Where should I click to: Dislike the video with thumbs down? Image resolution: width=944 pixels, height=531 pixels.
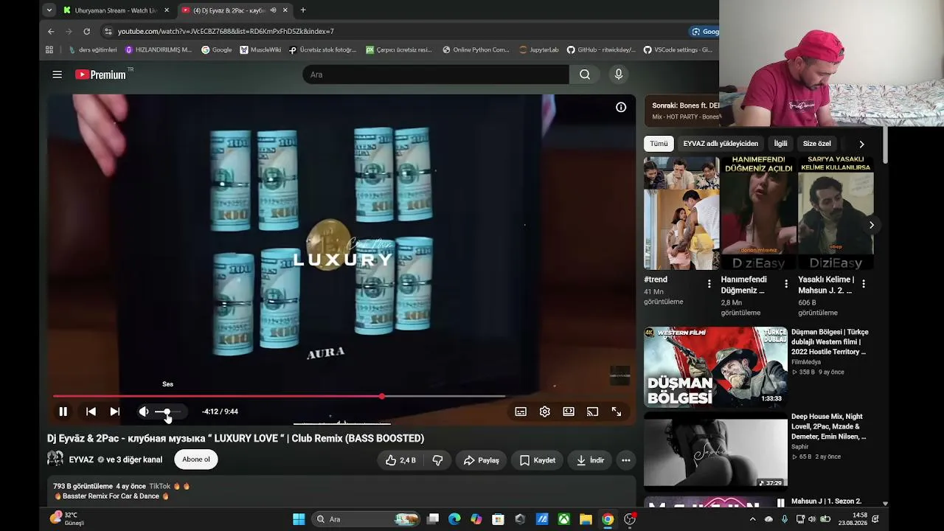(437, 460)
